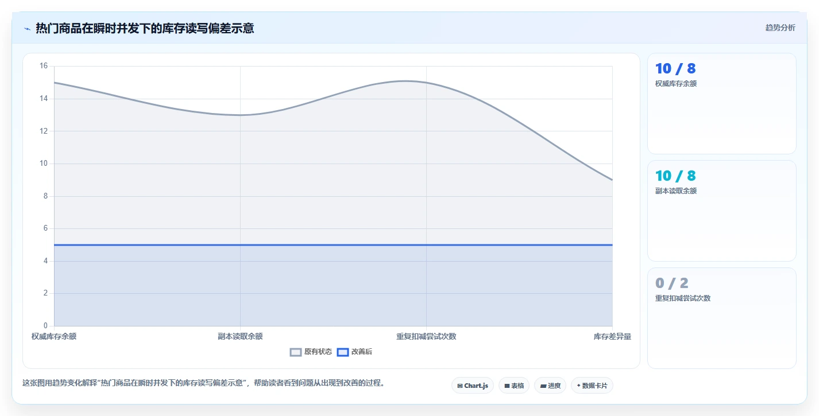
Task: Select the 表格 tag chip
Action: coord(514,386)
